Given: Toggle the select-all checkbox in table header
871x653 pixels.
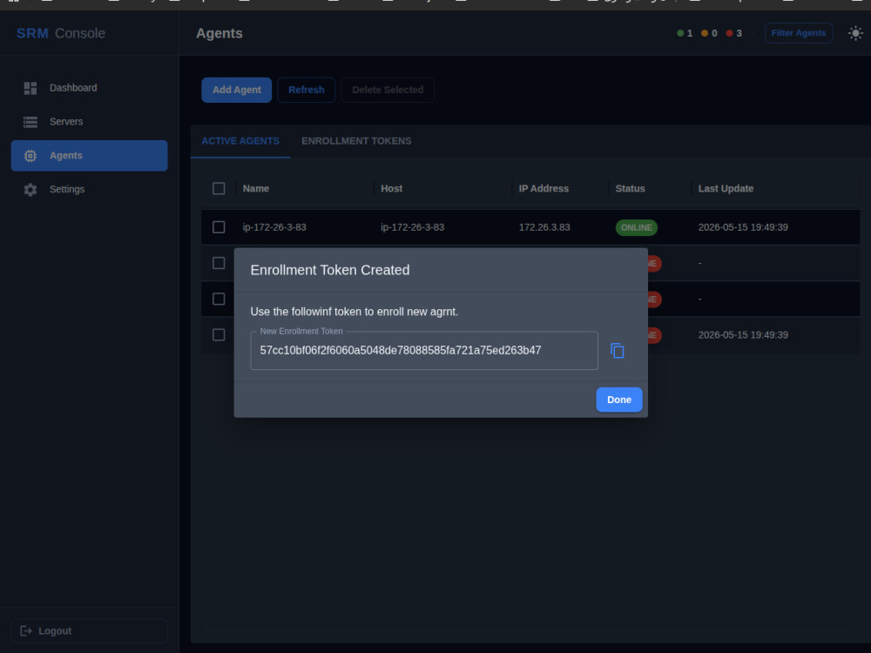Looking at the screenshot, I should tap(219, 189).
